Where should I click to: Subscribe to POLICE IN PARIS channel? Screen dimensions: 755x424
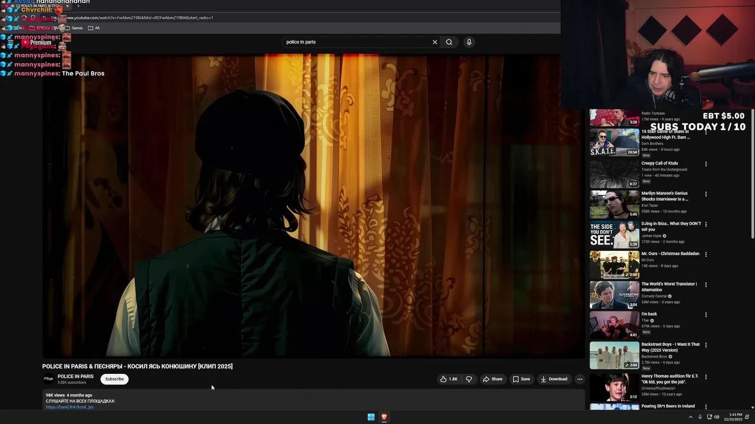click(114, 379)
